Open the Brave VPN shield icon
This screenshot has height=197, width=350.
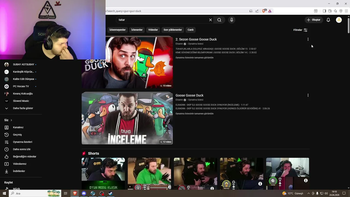[341, 11]
